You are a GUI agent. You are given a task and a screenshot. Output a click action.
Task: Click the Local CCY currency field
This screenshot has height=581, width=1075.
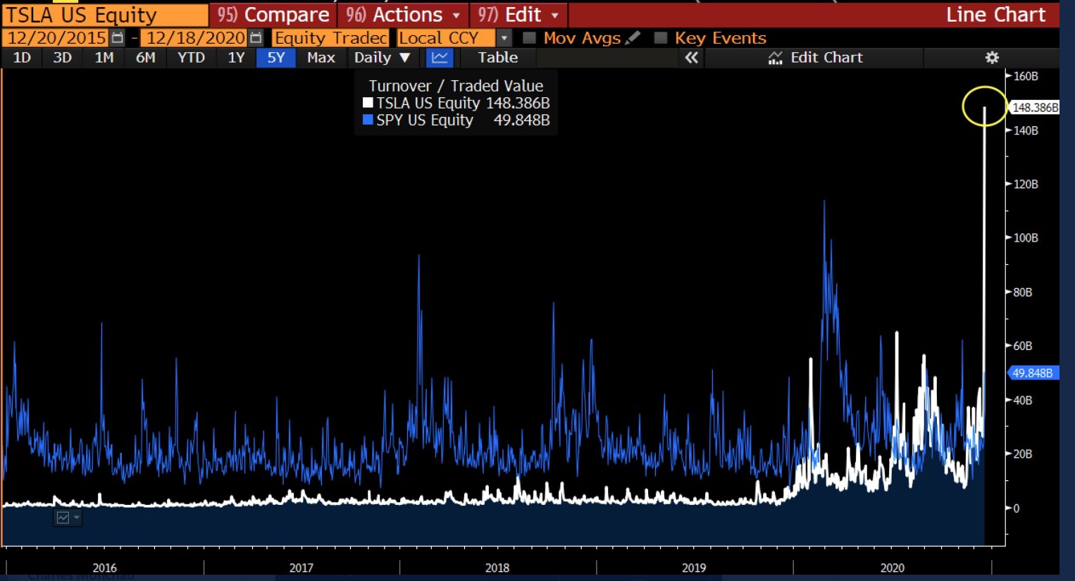point(446,38)
